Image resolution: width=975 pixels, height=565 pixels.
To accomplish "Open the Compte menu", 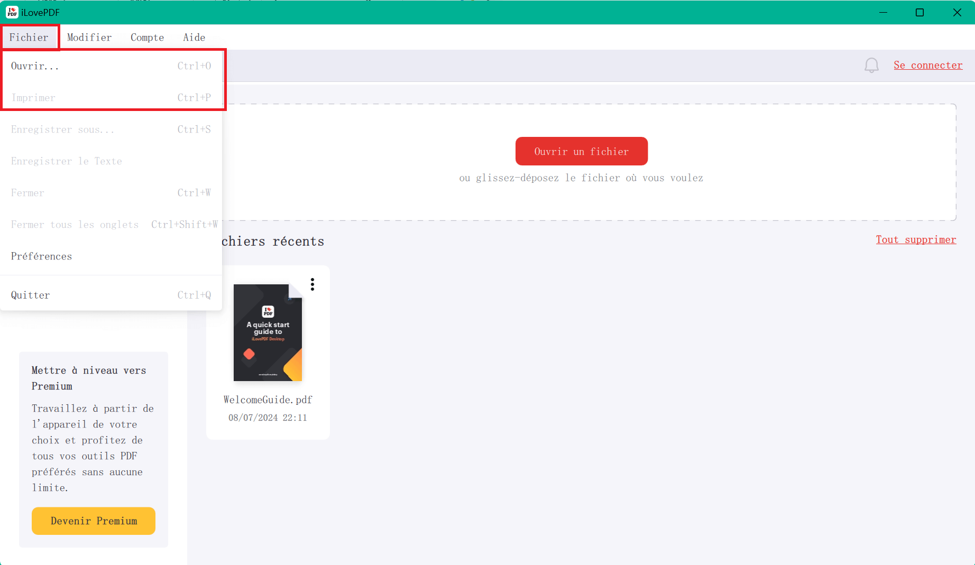I will 148,38.
